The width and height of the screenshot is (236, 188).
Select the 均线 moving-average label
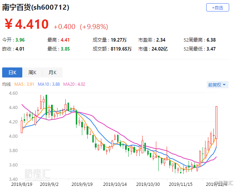tap(6, 84)
